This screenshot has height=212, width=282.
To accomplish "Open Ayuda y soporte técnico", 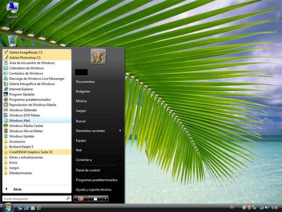I will coord(94,190).
